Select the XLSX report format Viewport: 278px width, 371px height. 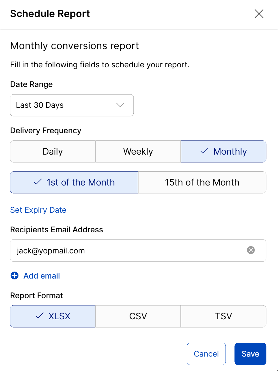pyautogui.click(x=59, y=316)
